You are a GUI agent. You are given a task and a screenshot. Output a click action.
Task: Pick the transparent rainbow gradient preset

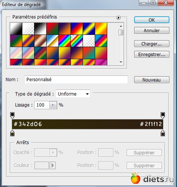point(77,41)
